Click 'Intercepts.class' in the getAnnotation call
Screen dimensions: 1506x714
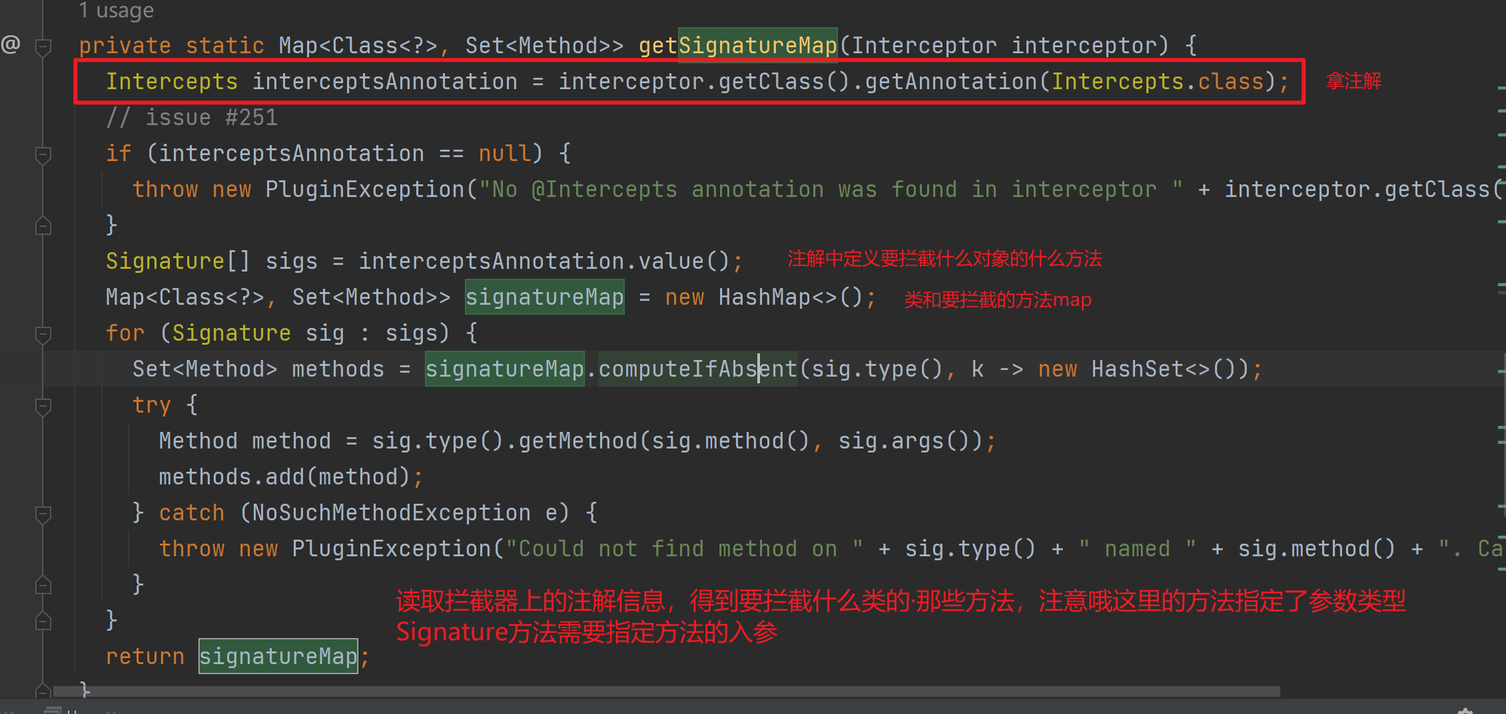point(1157,81)
